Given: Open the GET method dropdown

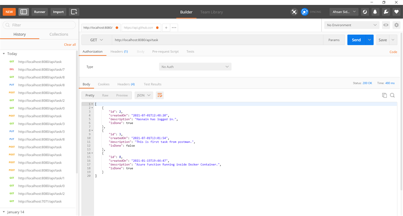Looking at the screenshot, I should (x=96, y=40).
